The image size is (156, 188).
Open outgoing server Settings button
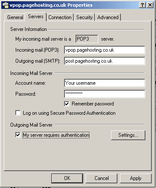(x=128, y=135)
